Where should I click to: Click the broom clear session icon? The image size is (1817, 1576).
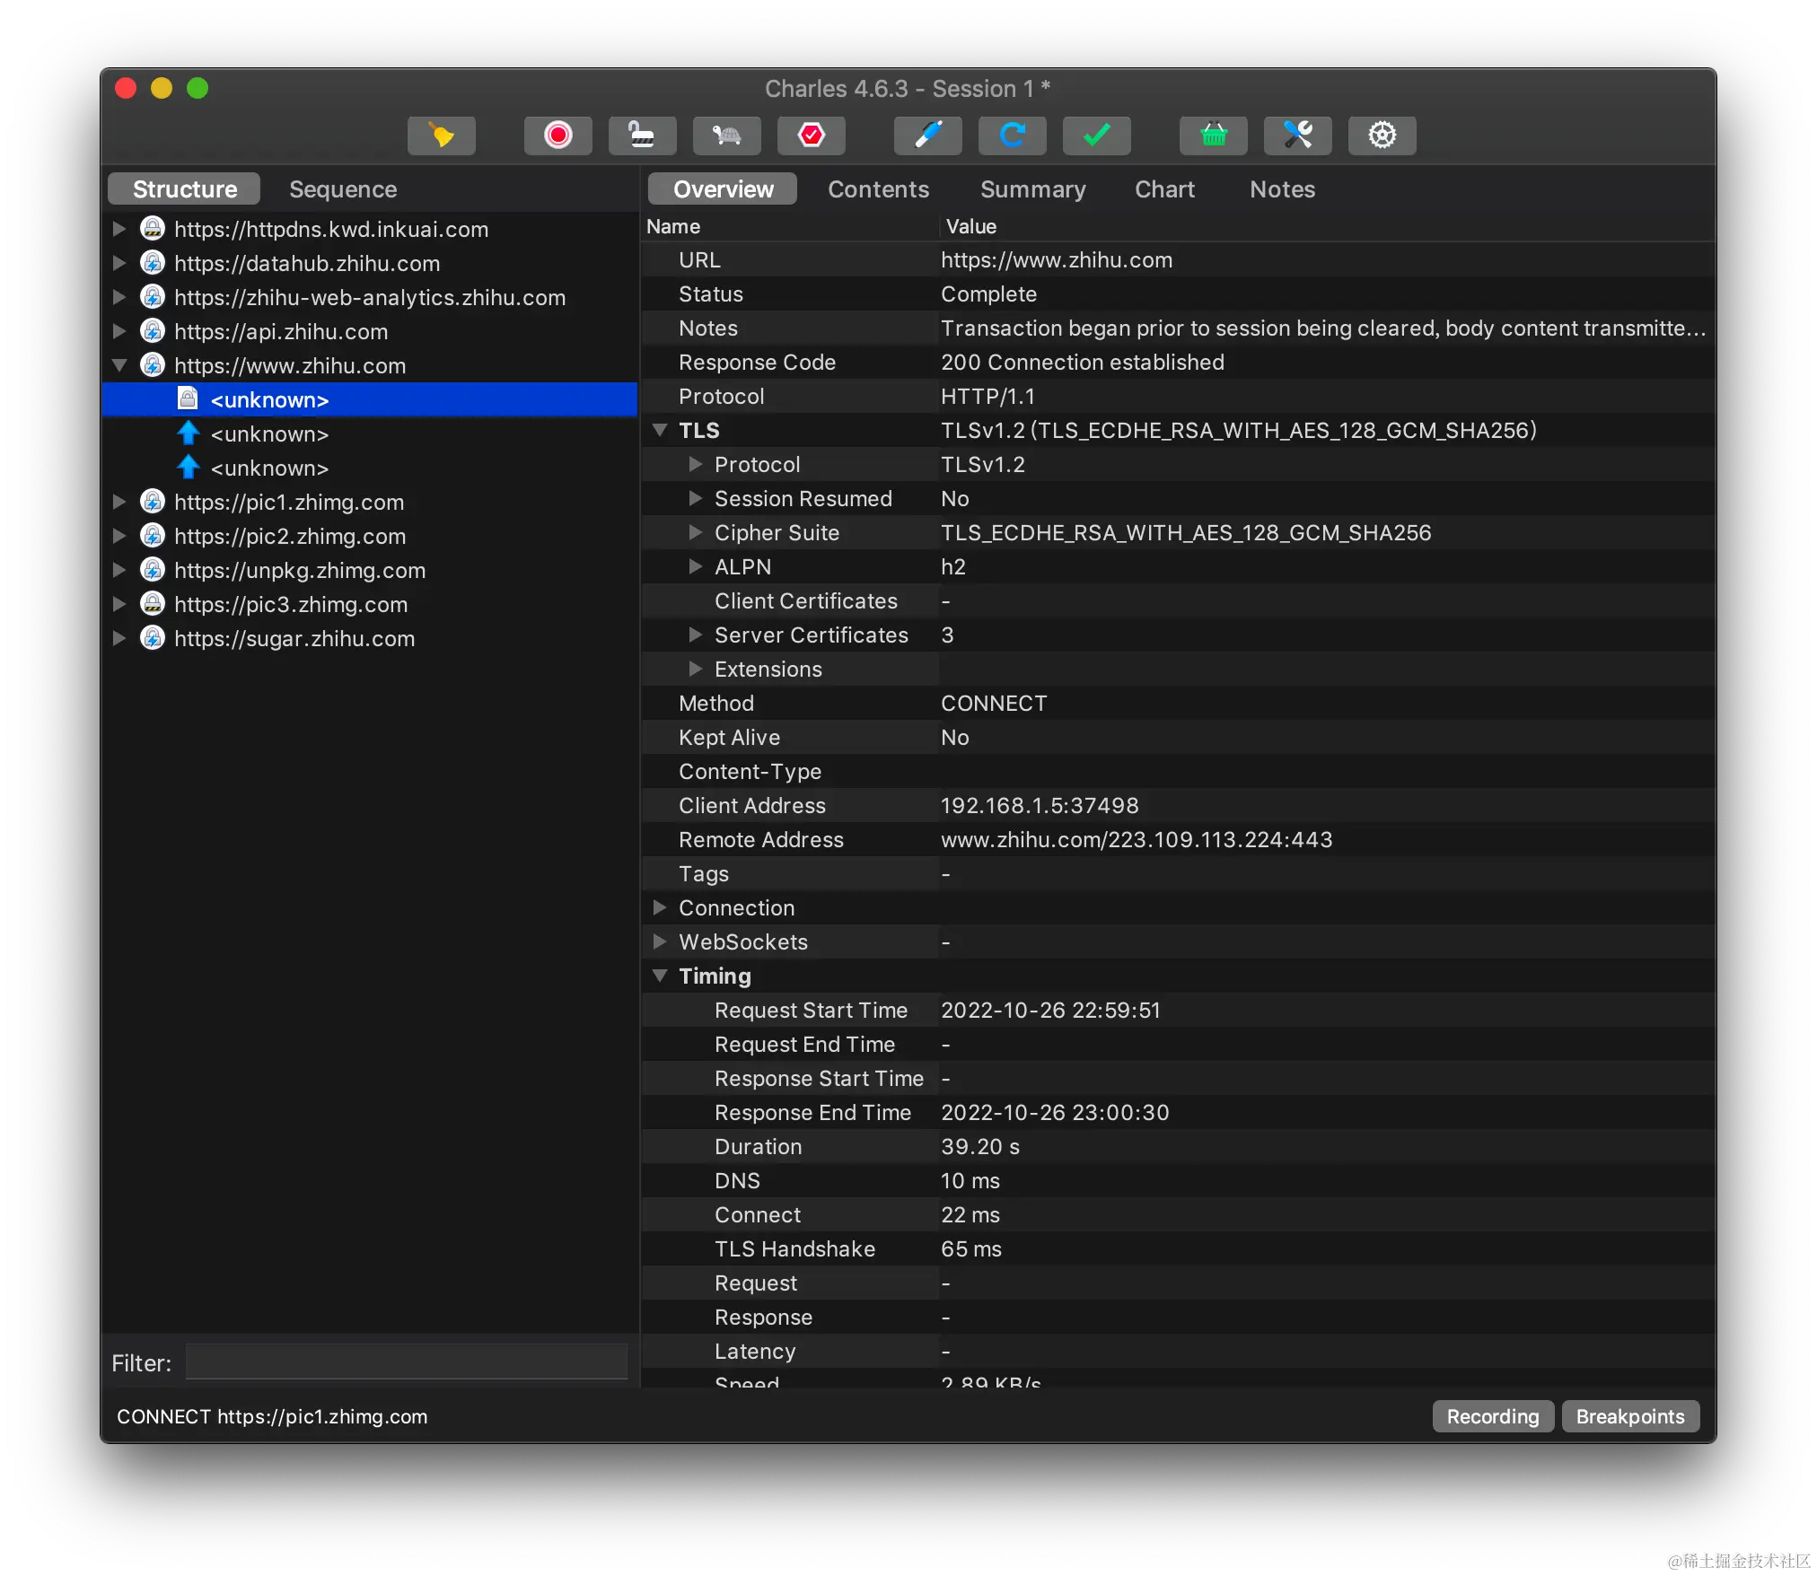441,136
